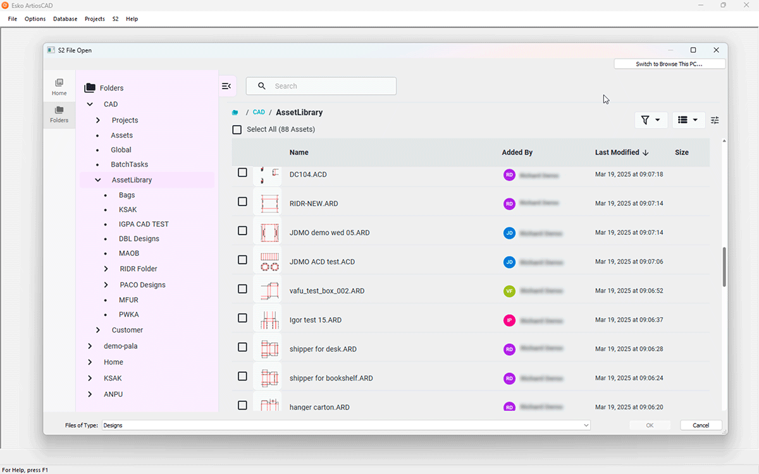759x474 pixels.
Task: Check the box for RIDR-NEW.ARD
Action: click(x=242, y=202)
